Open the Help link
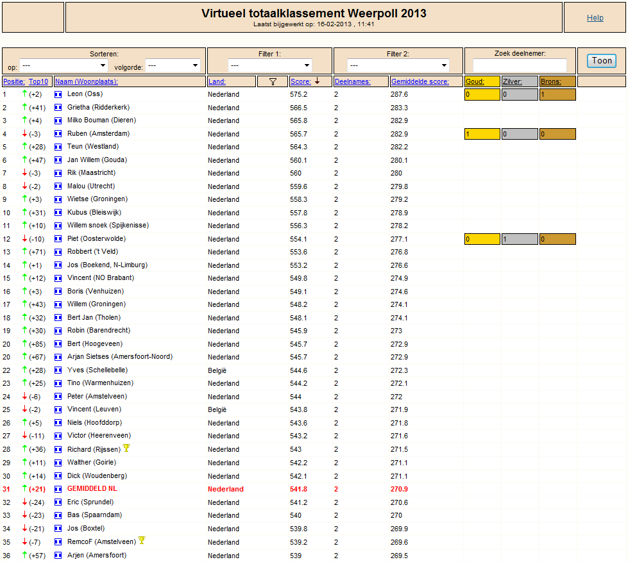Viewport: 628px width, 562px height. 595,17
